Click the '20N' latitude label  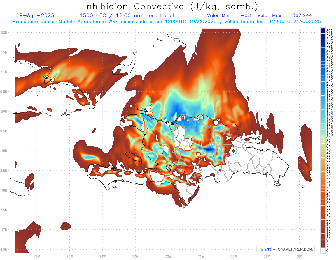pyautogui.click(x=4, y=111)
